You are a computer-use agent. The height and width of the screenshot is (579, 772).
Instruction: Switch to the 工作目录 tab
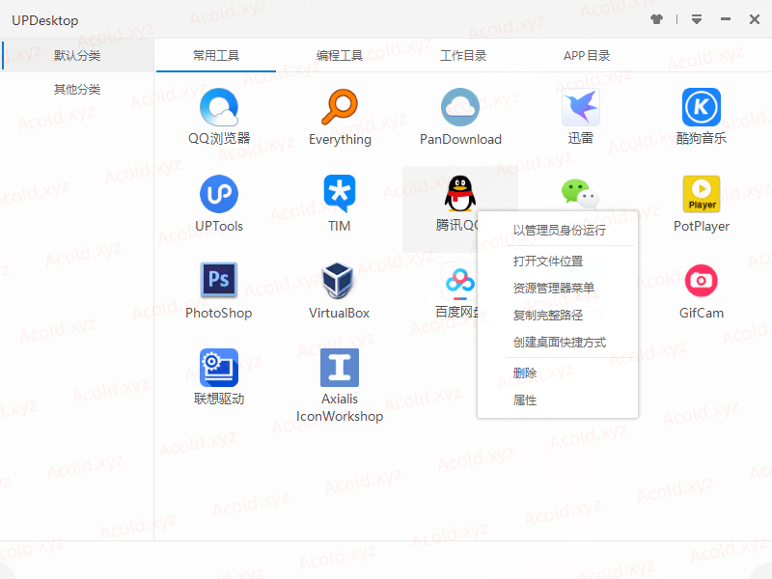pyautogui.click(x=463, y=56)
